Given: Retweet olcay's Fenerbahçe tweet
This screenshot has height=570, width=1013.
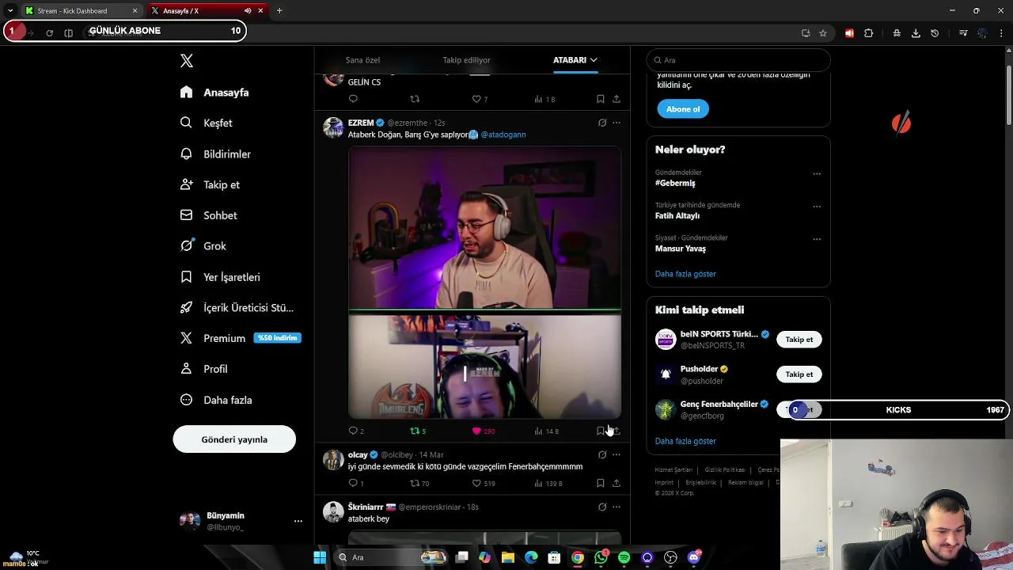Looking at the screenshot, I should (x=415, y=483).
